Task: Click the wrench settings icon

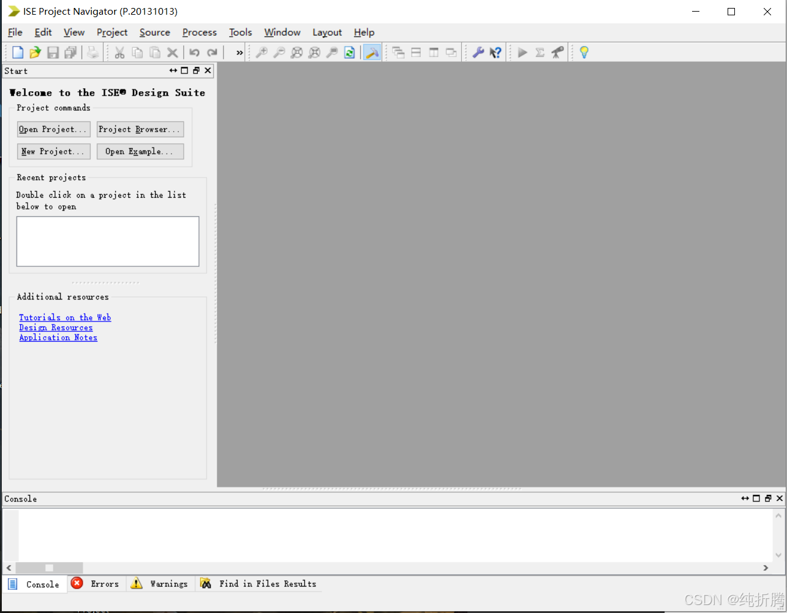Action: [x=478, y=53]
